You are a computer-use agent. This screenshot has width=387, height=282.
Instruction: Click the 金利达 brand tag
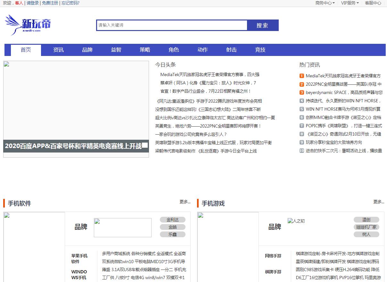[x=173, y=220]
